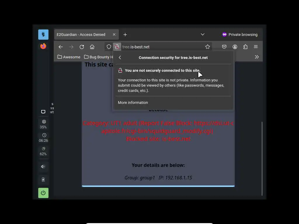Open the Extensions puzzle icon
Image resolution: width=299 pixels, height=224 pixels.
coord(245,47)
